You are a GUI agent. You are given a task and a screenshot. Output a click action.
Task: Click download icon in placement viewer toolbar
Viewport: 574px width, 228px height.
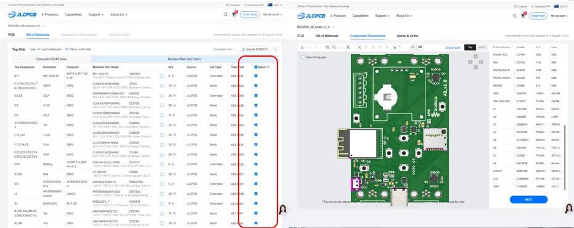coord(302,47)
